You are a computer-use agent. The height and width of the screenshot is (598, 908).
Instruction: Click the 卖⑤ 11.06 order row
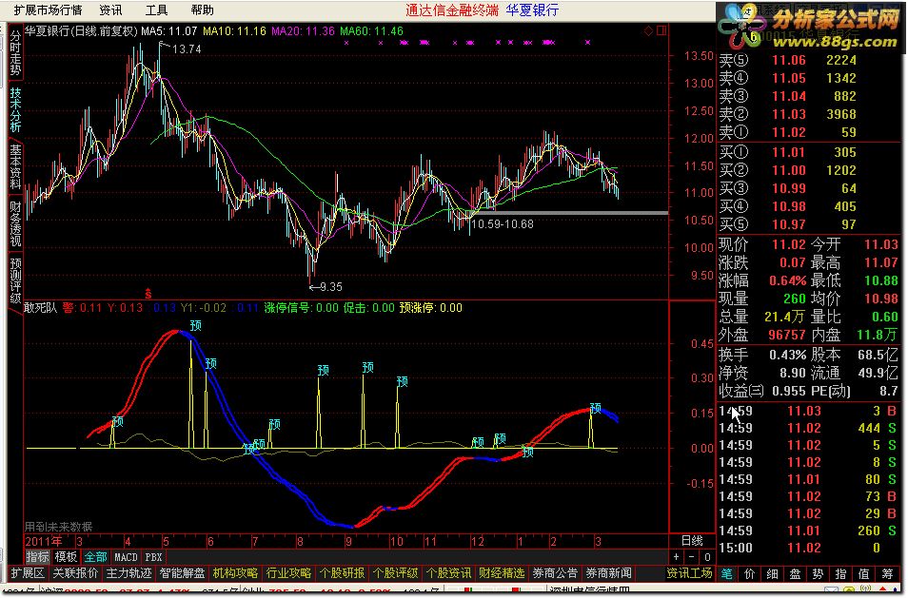pyautogui.click(x=808, y=60)
